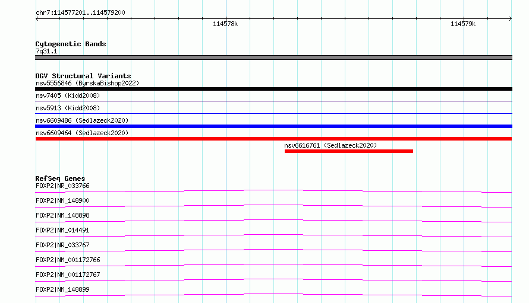Click the 7q31.1 band label

pyautogui.click(x=46, y=51)
